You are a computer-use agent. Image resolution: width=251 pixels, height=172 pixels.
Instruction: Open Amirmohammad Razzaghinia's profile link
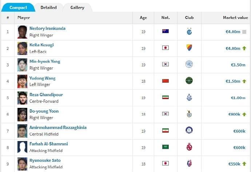58,128
